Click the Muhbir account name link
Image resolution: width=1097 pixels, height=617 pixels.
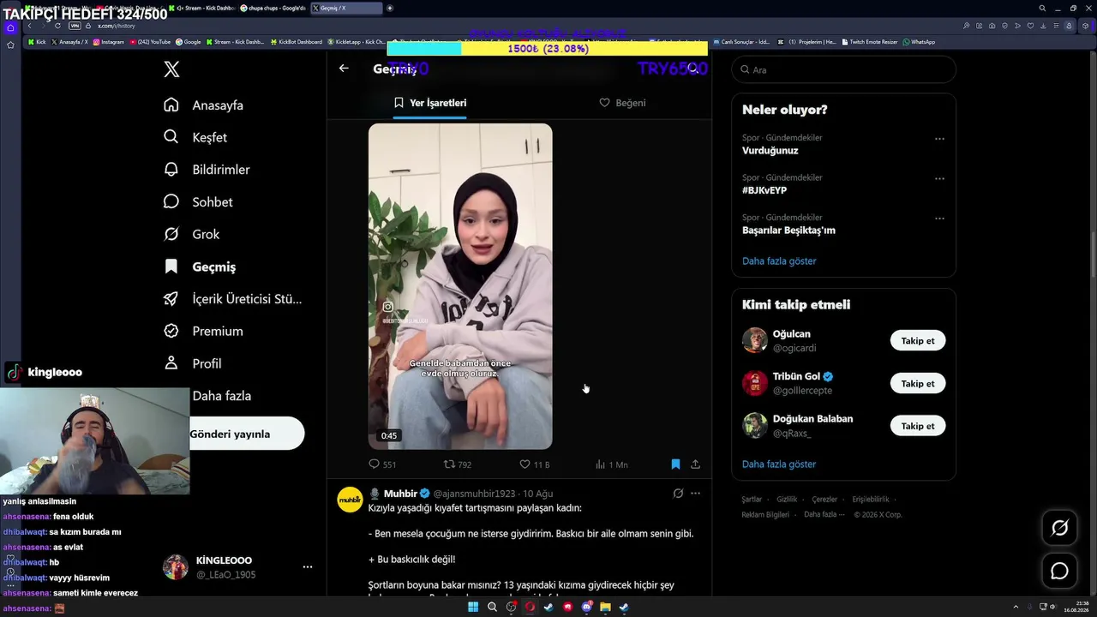(x=400, y=494)
